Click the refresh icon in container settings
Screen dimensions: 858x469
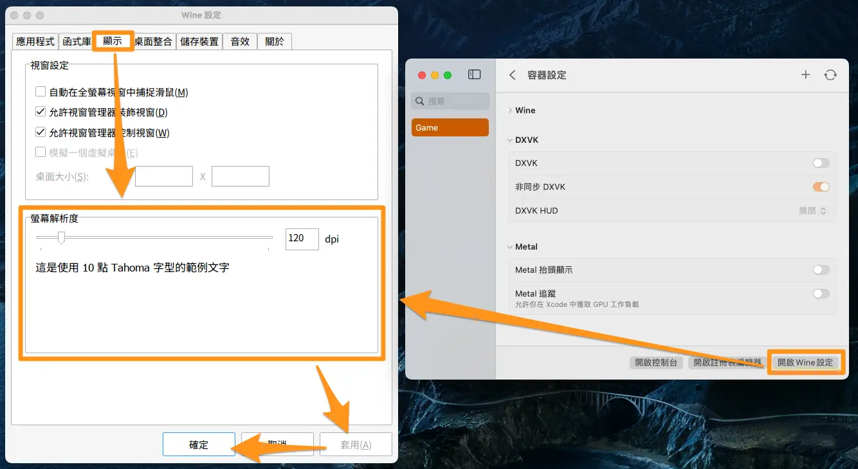point(830,75)
